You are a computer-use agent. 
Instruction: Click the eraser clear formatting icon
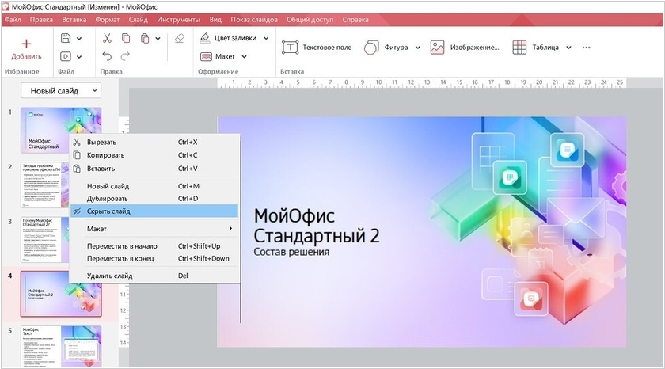179,38
